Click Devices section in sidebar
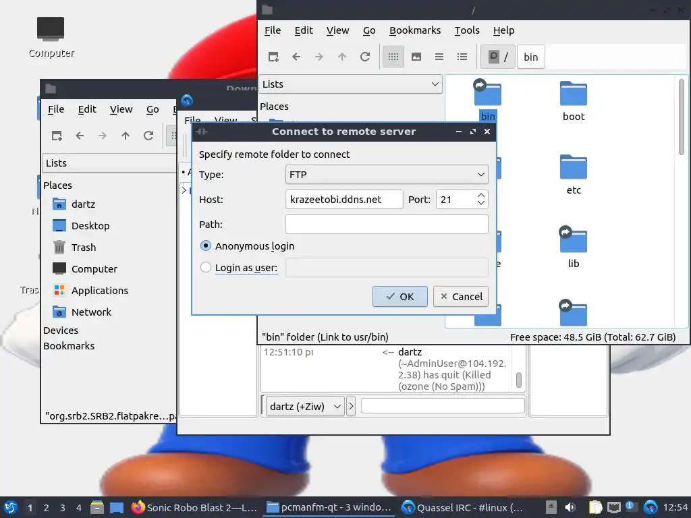691x518 pixels. (61, 330)
